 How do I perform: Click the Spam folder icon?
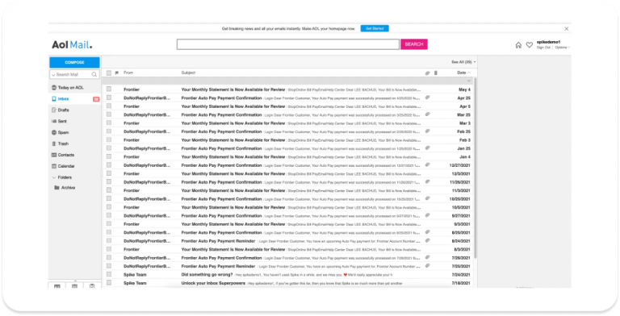pyautogui.click(x=54, y=133)
